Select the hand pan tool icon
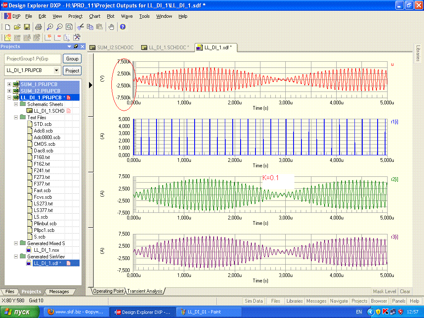The width and height of the screenshot is (424, 318). click(x=111, y=27)
